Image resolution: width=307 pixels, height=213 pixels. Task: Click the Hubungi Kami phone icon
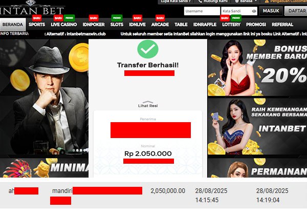pos(200,1)
